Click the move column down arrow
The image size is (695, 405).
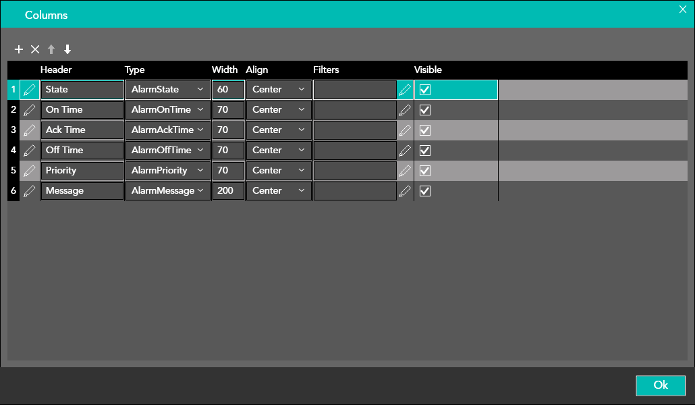click(x=67, y=49)
